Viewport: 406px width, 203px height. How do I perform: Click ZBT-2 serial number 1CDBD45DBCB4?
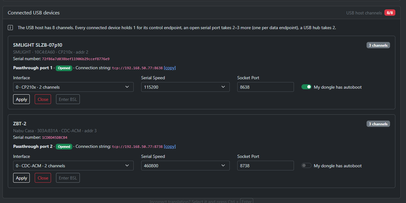(55, 138)
